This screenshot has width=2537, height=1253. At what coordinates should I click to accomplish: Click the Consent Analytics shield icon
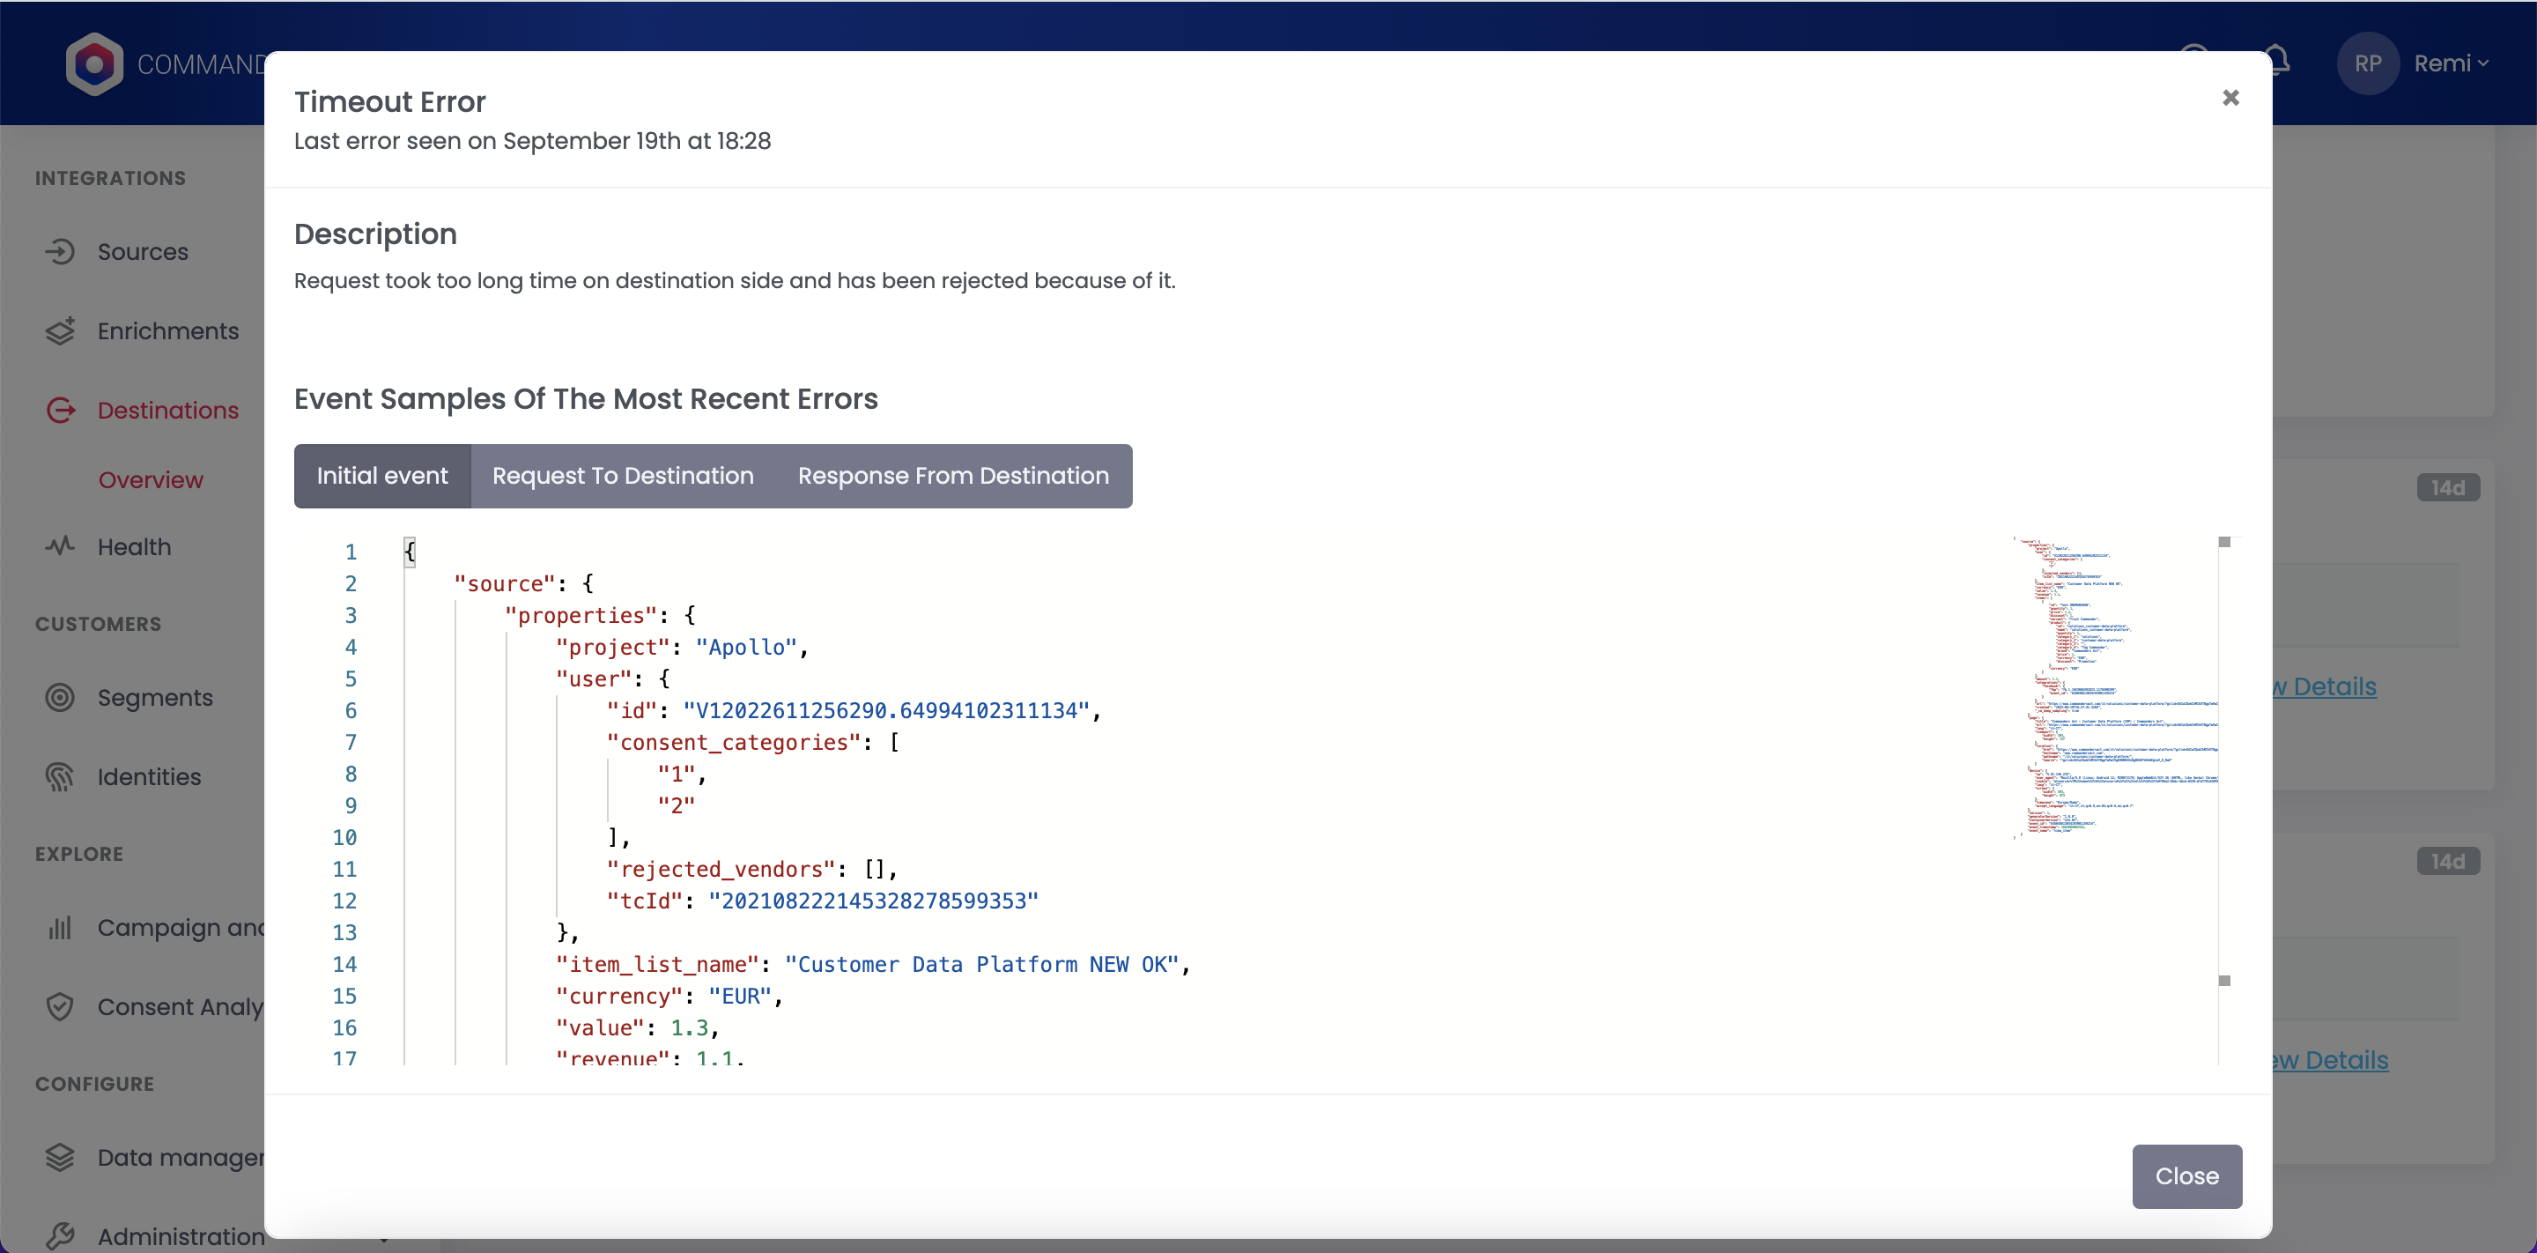(60, 1007)
